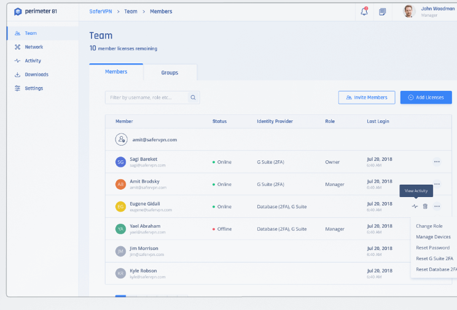Select Change Role from menu

(429, 226)
